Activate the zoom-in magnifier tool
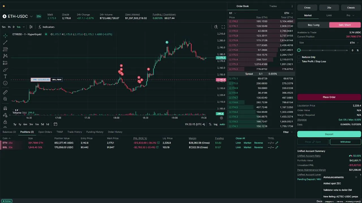Viewport: 362px width, 203px height. click(x=5, y=99)
